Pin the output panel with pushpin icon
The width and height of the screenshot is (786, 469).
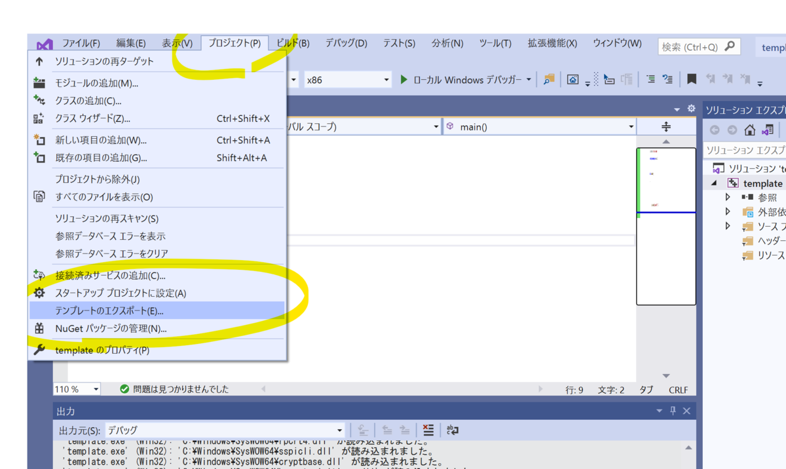tap(673, 411)
